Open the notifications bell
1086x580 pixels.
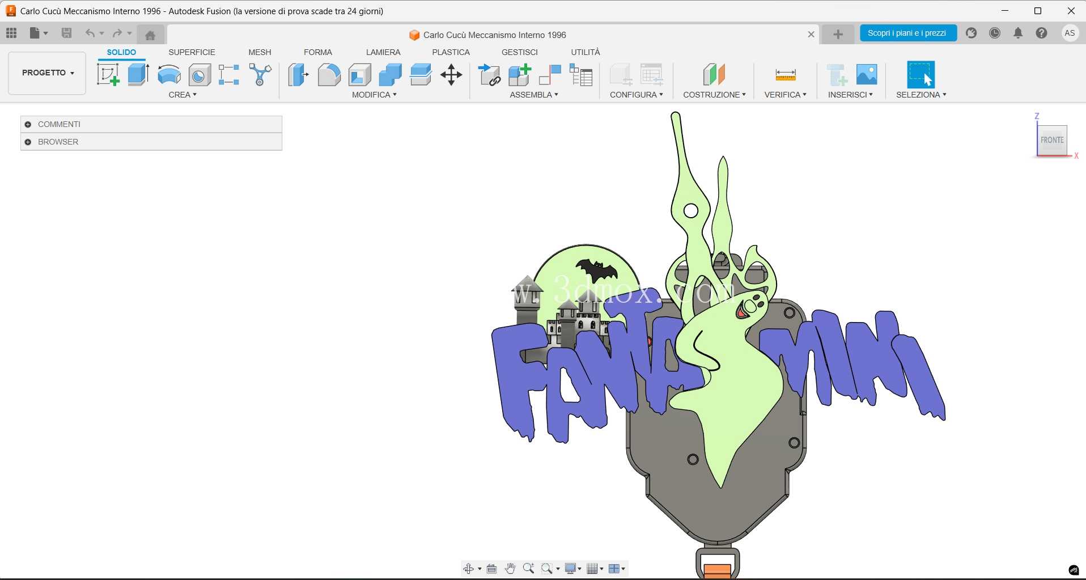coord(1018,33)
